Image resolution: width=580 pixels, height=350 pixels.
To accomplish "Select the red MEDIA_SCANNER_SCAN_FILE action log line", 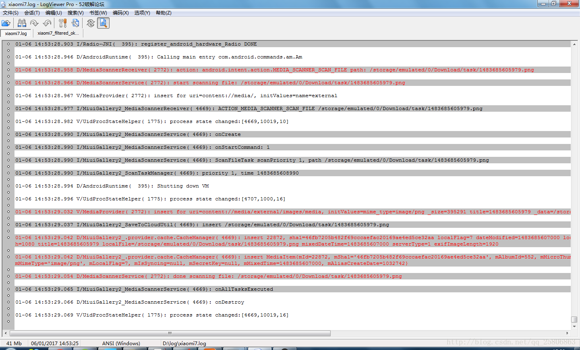I will pos(293,70).
